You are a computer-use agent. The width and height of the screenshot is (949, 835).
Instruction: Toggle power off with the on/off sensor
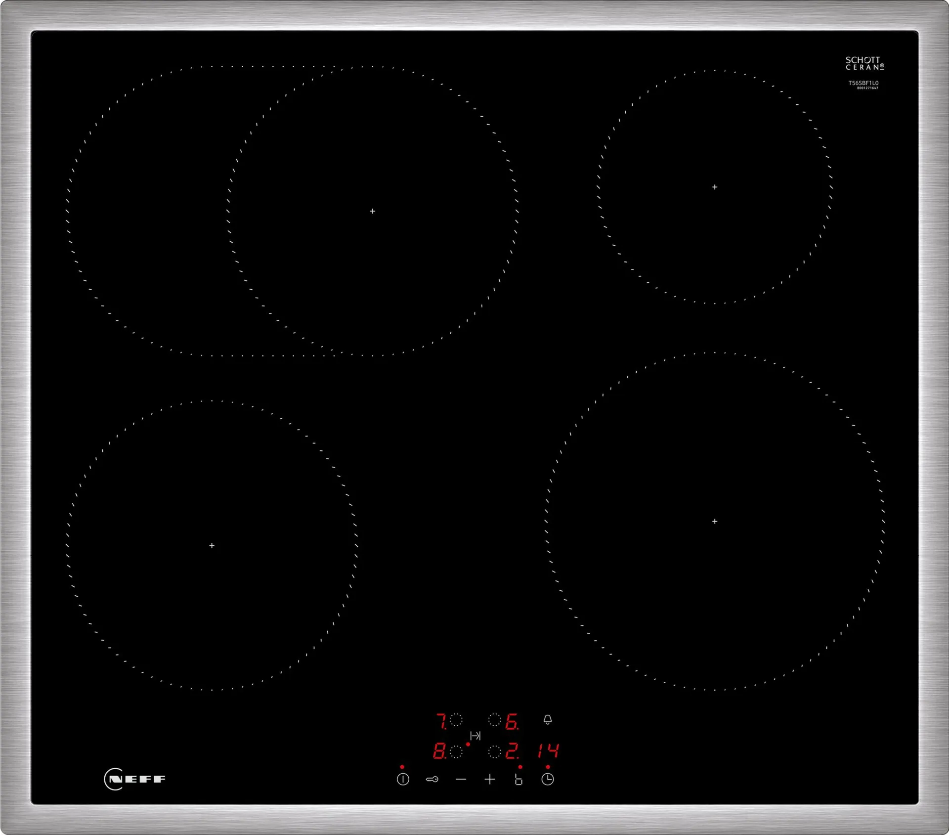(403, 780)
